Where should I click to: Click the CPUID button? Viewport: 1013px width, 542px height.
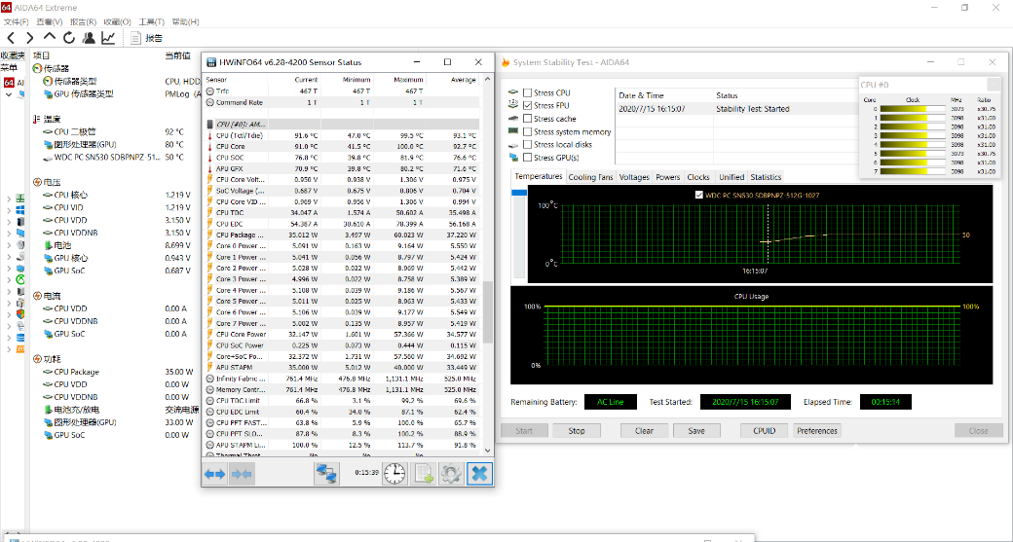coord(764,430)
